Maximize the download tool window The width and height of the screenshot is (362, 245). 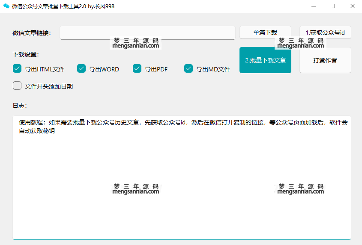point(333,6)
